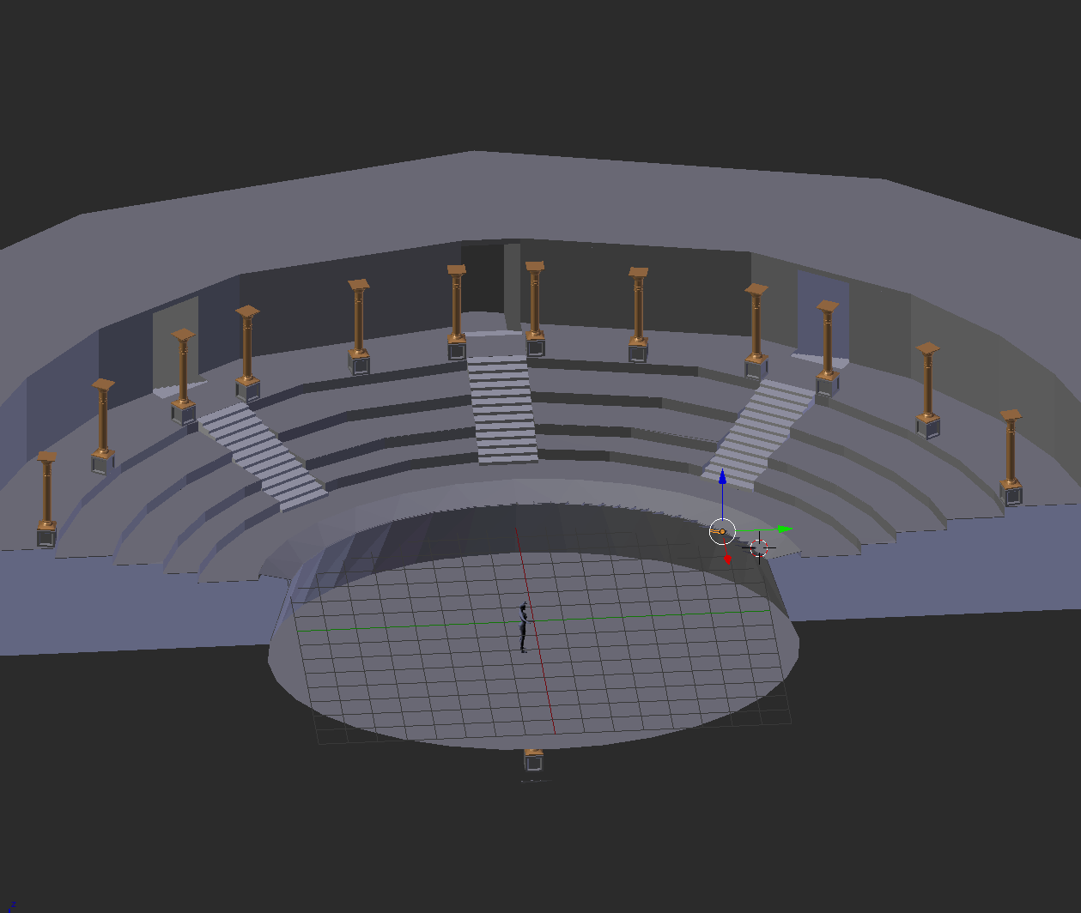Select the center staircase
Viewport: 1081px width, 913px height.
click(505, 410)
